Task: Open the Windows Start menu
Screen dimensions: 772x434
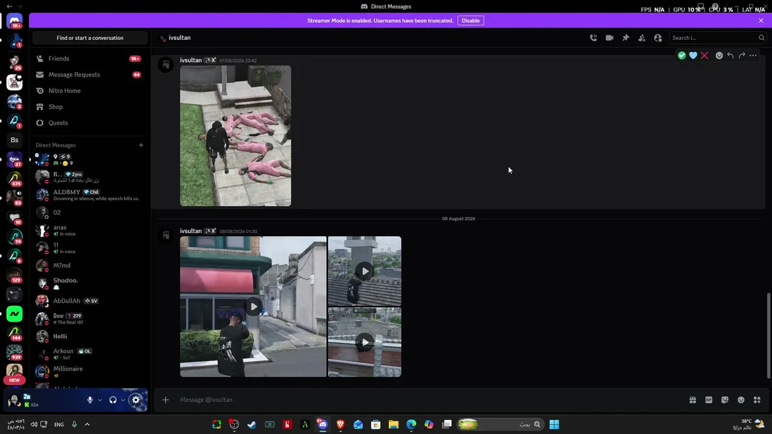Action: click(x=554, y=424)
